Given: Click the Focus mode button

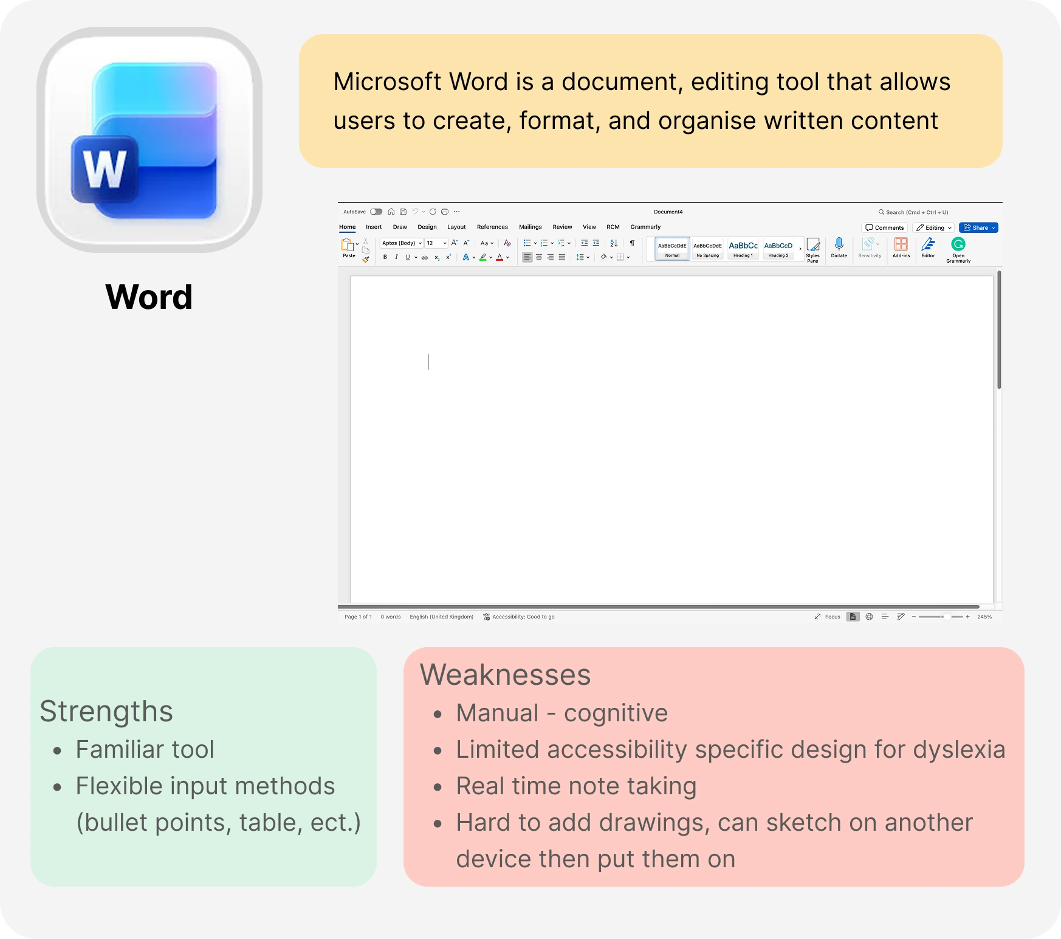Looking at the screenshot, I should tap(828, 617).
